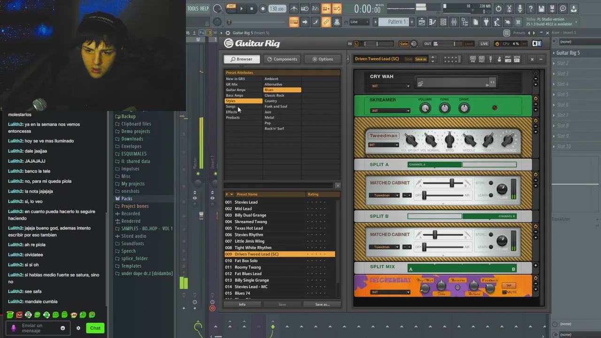The height and width of the screenshot is (338, 601).
Task: Click the stop button in the transport
Action: pyautogui.click(x=252, y=8)
